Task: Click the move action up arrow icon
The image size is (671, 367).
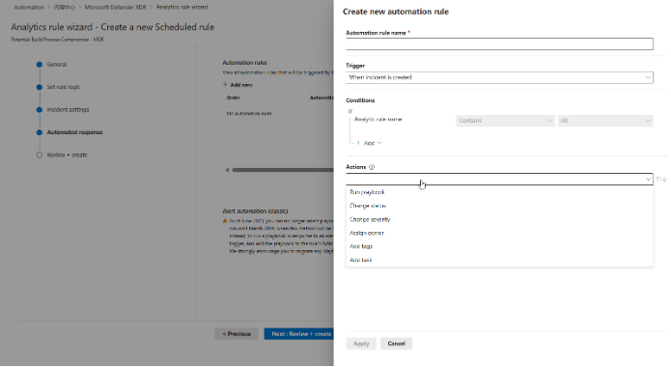Action: tap(658, 179)
